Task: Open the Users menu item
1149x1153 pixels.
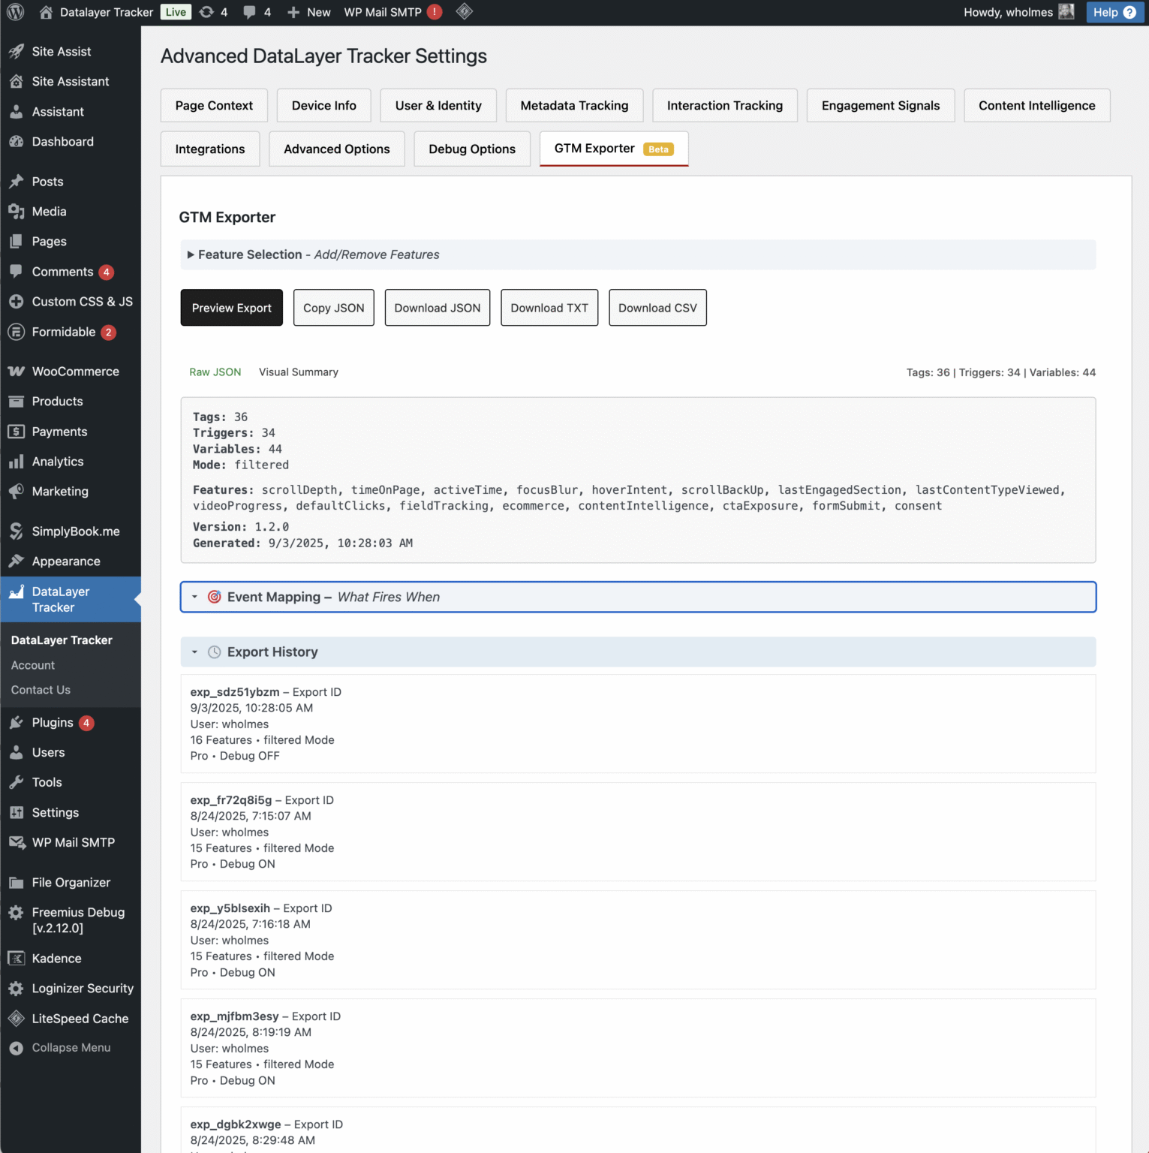Action: (x=71, y=752)
